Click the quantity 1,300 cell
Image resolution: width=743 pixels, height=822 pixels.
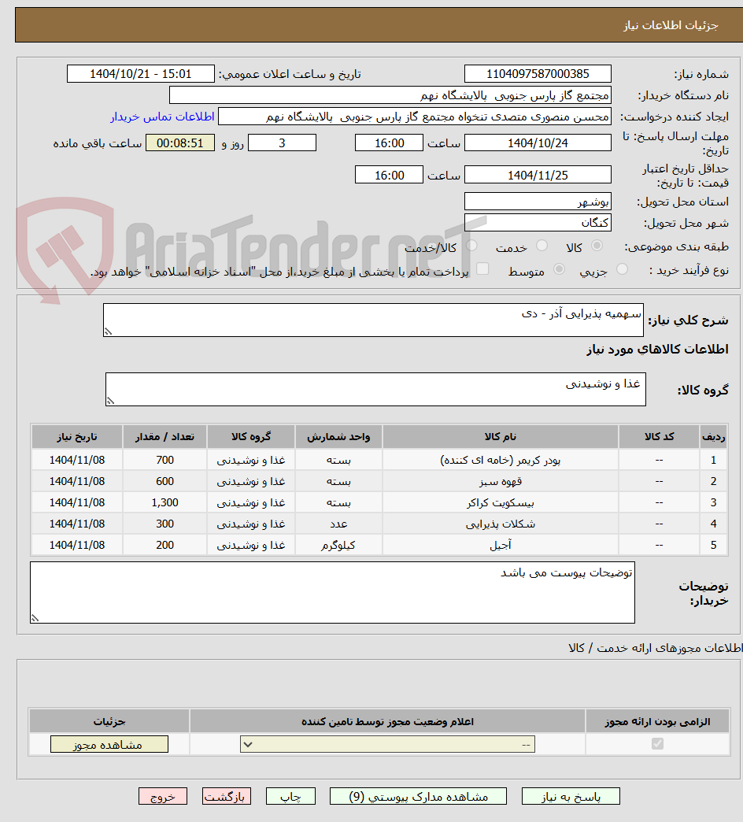[x=164, y=503]
